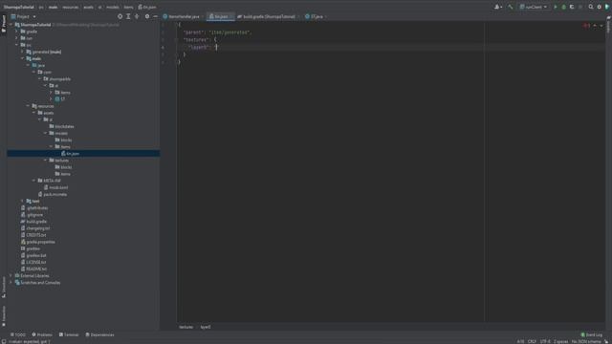Toggle tool window bars icon at bottom-left corner
This screenshot has width=612, height=344.
(4, 341)
